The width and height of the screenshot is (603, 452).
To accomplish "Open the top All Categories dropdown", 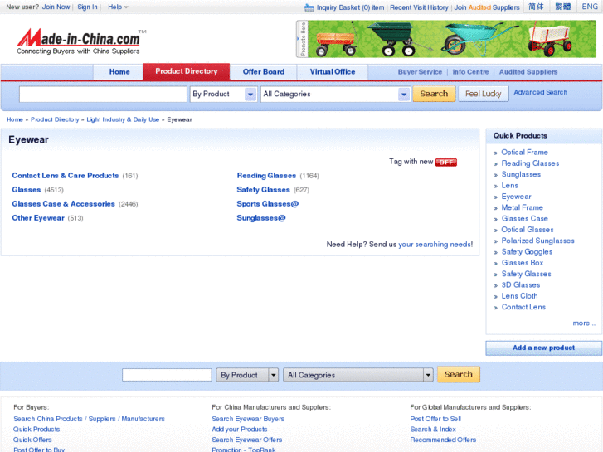I will click(x=335, y=94).
